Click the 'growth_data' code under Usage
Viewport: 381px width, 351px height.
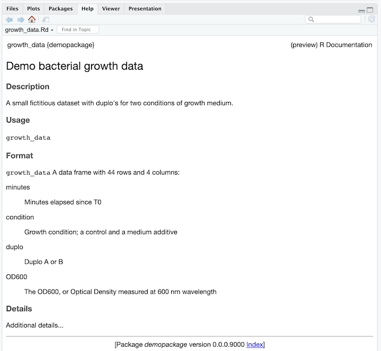pyautogui.click(x=28, y=138)
